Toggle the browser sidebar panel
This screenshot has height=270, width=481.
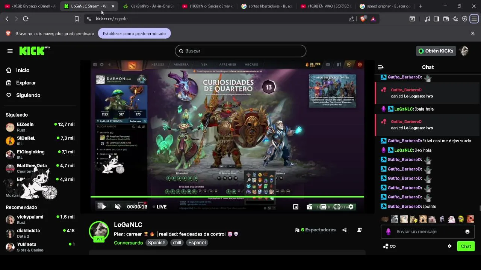[x=436, y=19]
